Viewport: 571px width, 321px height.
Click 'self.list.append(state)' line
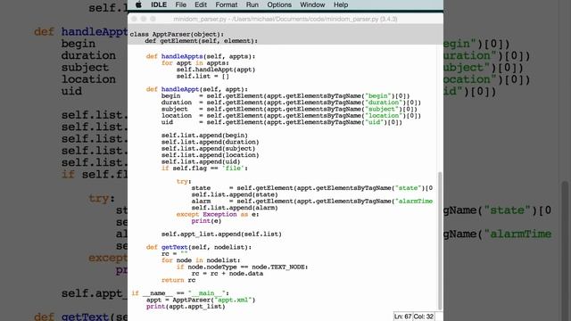coord(235,194)
